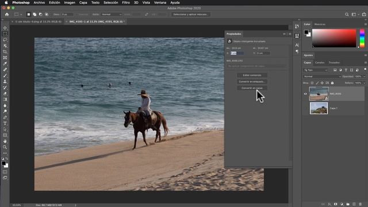The width and height of the screenshot is (368, 207).
Task: Click create new group folder icon
Action: tap(348, 205)
